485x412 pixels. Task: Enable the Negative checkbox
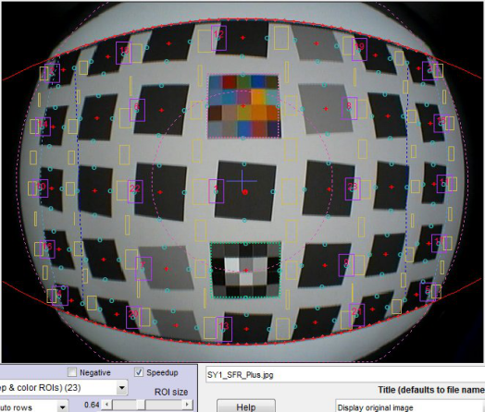point(72,372)
